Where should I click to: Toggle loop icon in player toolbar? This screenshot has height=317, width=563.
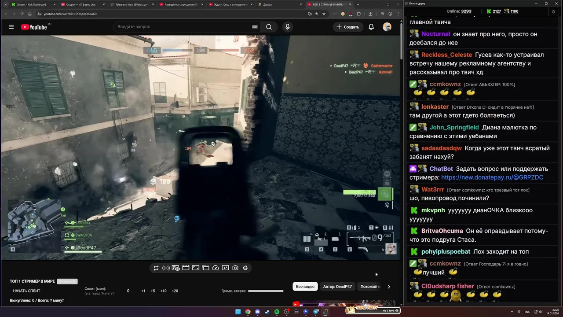coord(156,268)
